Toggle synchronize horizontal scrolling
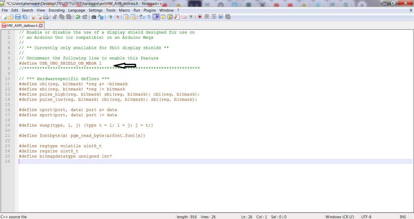Screen dimensions: 414x219 pos(133,17)
